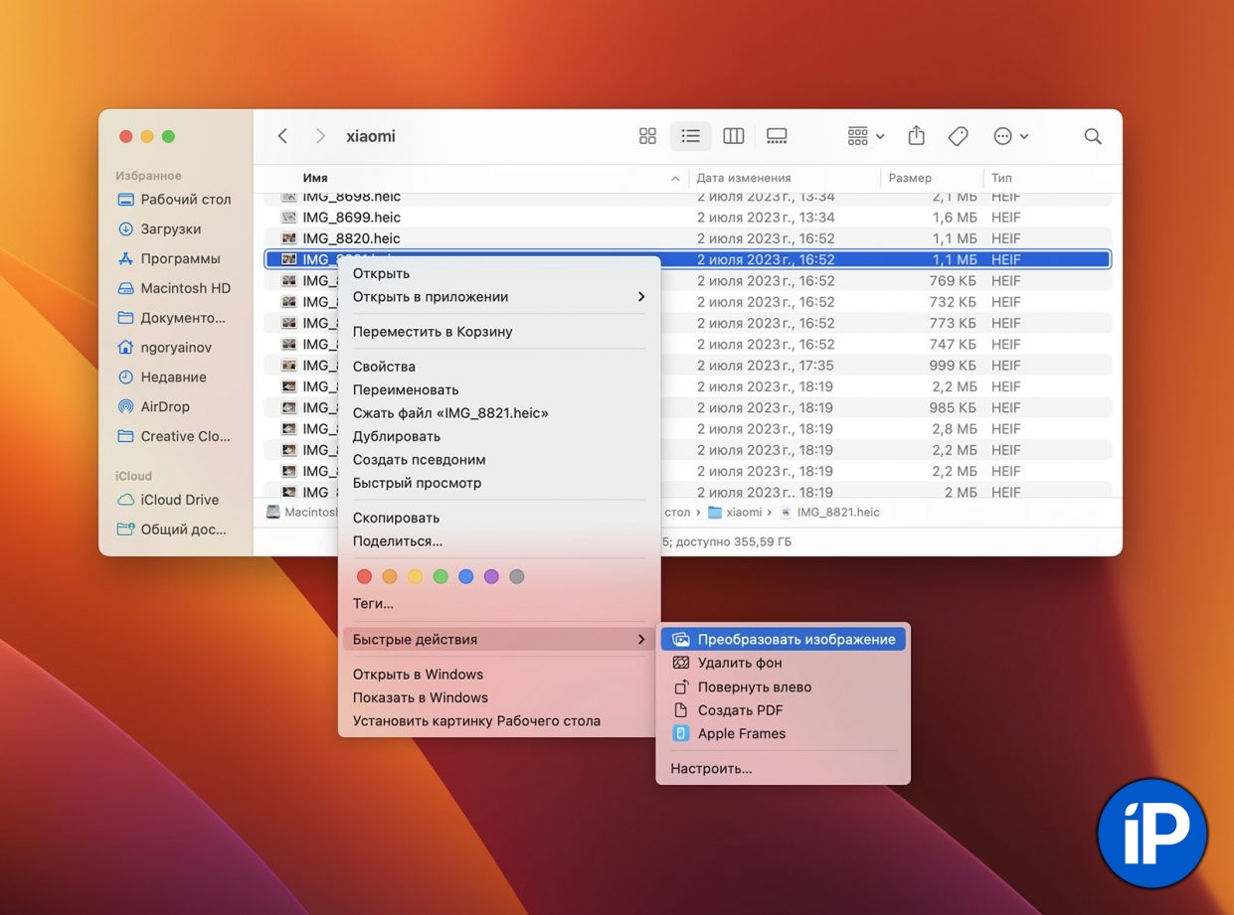Click the Share toolbar icon
This screenshot has height=915, width=1234.
click(x=917, y=136)
